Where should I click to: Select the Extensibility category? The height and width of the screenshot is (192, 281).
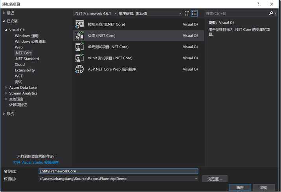[25, 70]
